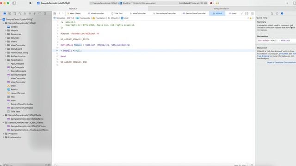Select the NSNull.h window tab
This screenshot has height=166, width=296.
73,9
